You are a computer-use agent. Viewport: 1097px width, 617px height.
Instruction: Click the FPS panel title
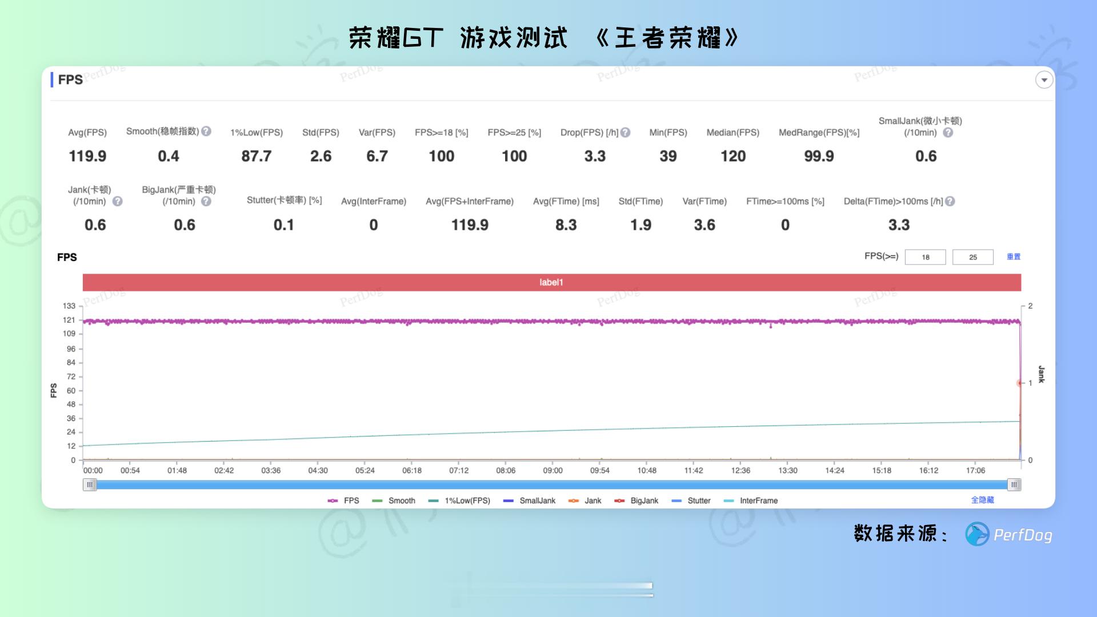point(70,80)
